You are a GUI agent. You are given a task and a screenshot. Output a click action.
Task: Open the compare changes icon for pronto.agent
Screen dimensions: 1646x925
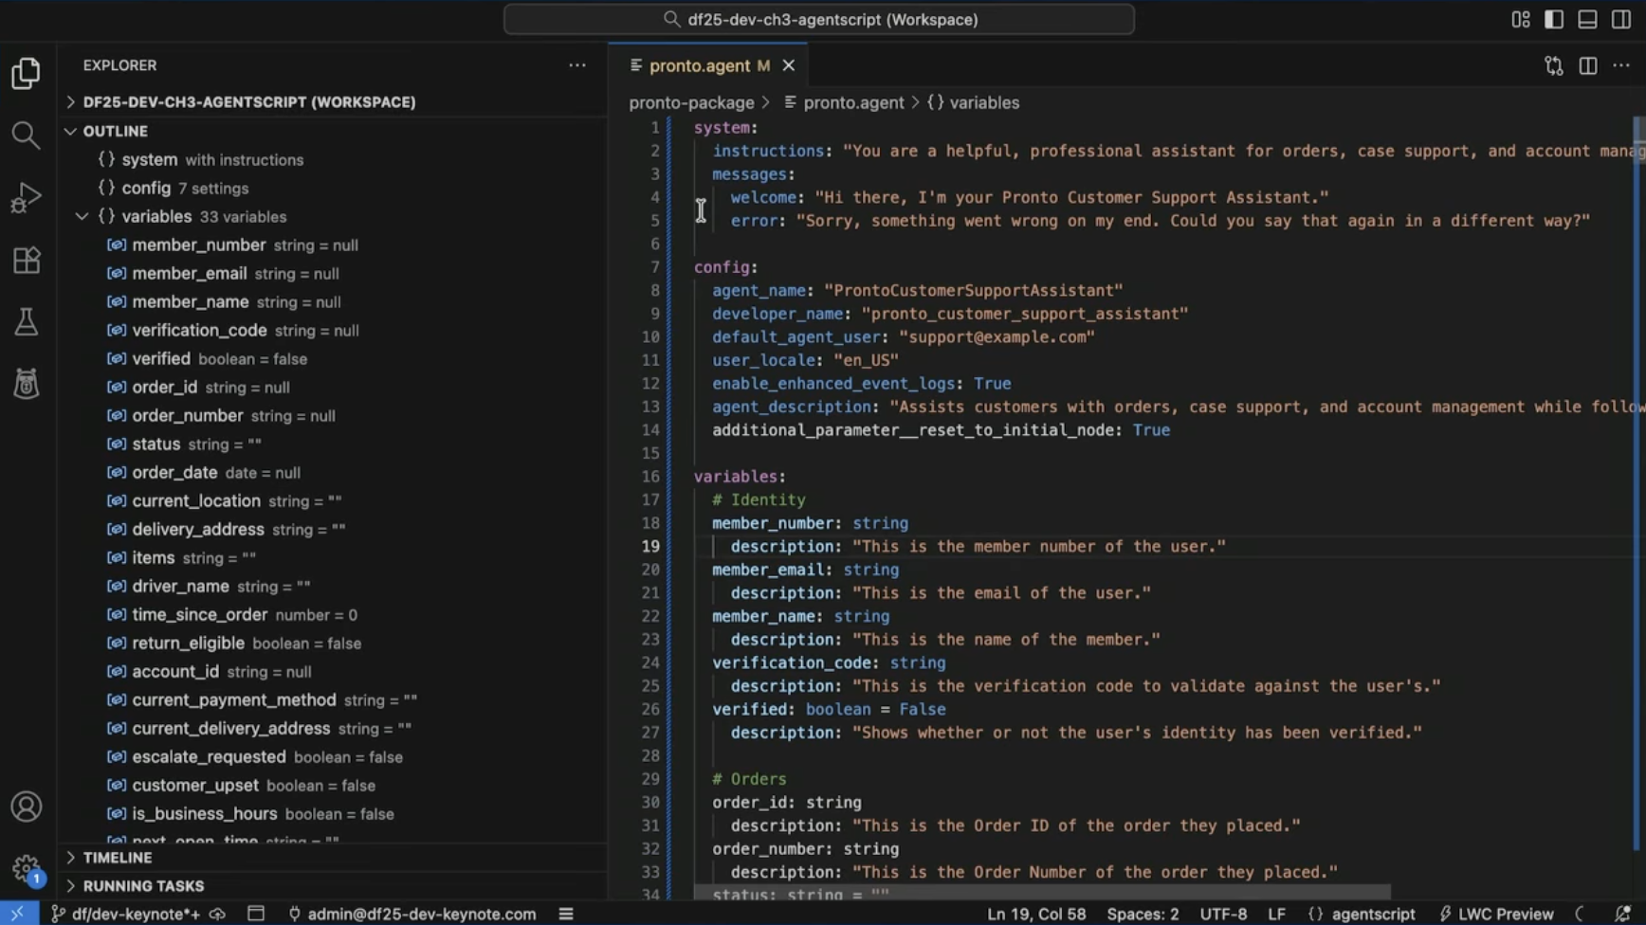[x=1553, y=65]
